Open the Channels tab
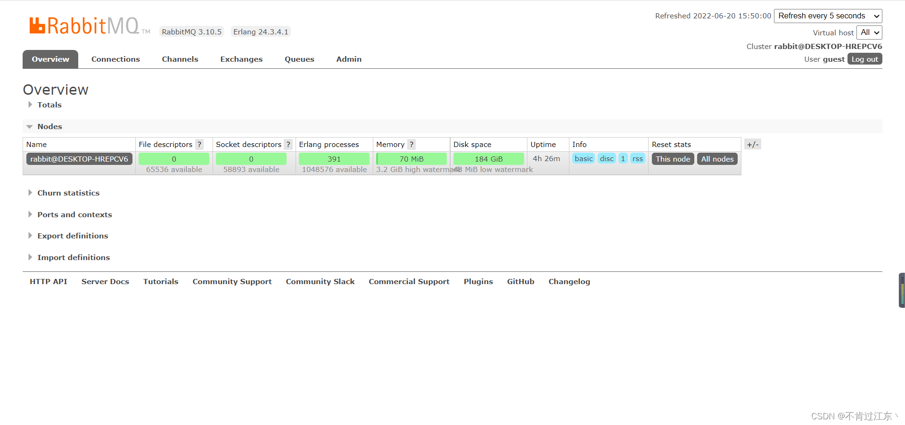The height and width of the screenshot is (425, 905). pyautogui.click(x=180, y=59)
